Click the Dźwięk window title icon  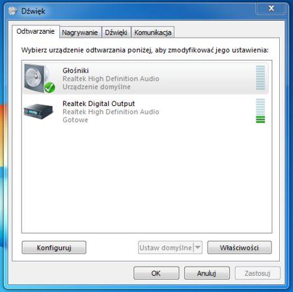coord(12,11)
